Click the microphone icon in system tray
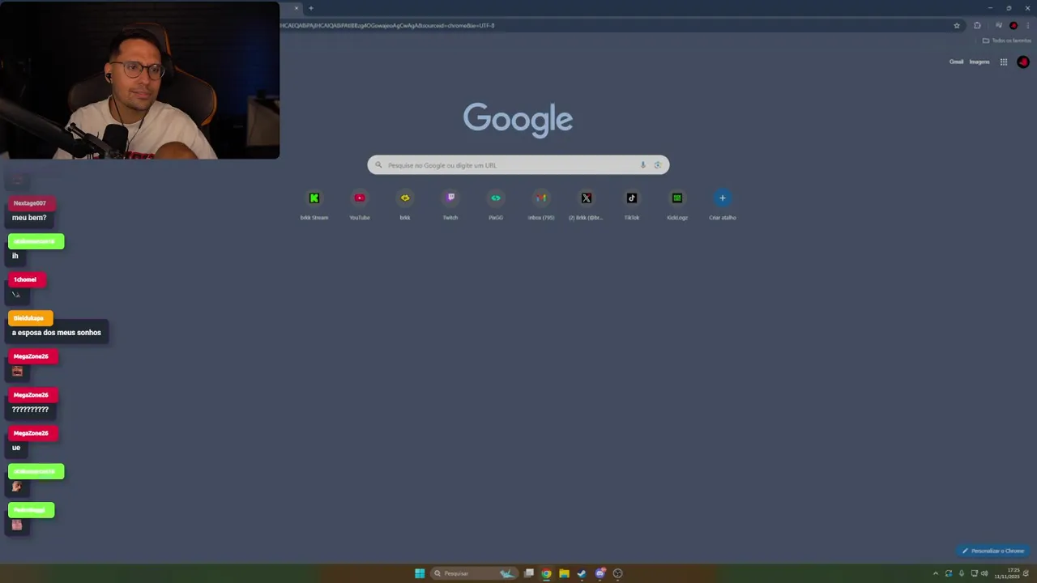The width and height of the screenshot is (1037, 583). pyautogui.click(x=962, y=573)
